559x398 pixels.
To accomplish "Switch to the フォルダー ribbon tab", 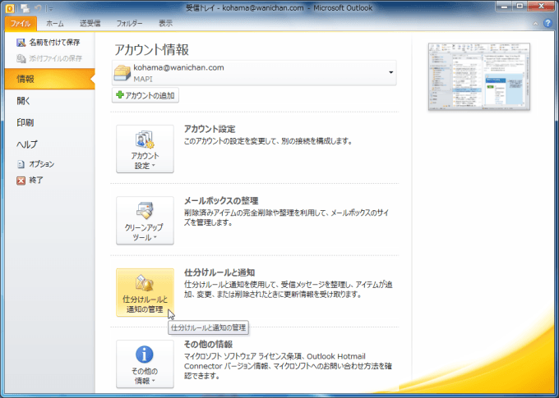I will tap(129, 24).
